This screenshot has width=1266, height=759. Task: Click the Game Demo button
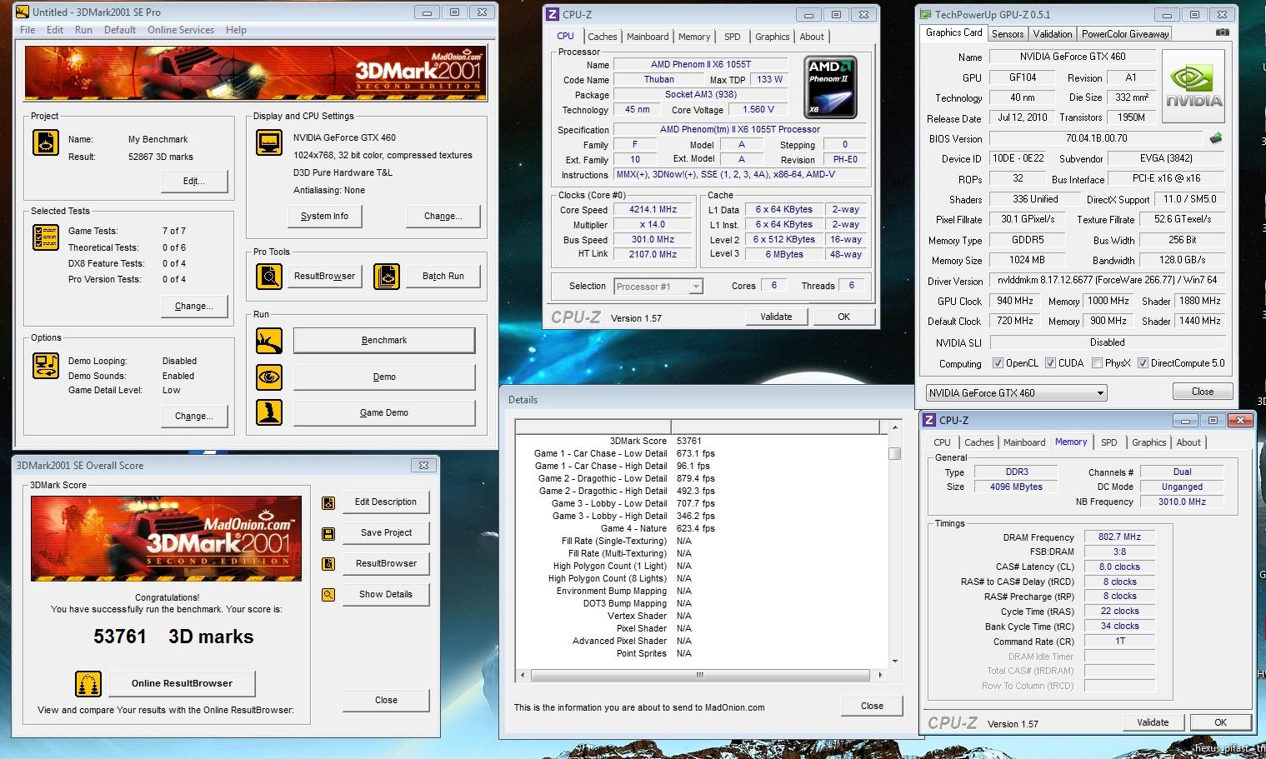click(384, 412)
